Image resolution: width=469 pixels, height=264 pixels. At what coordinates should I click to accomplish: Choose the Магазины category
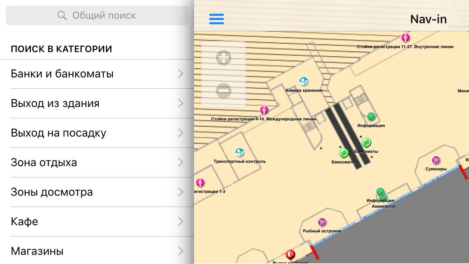(37, 251)
